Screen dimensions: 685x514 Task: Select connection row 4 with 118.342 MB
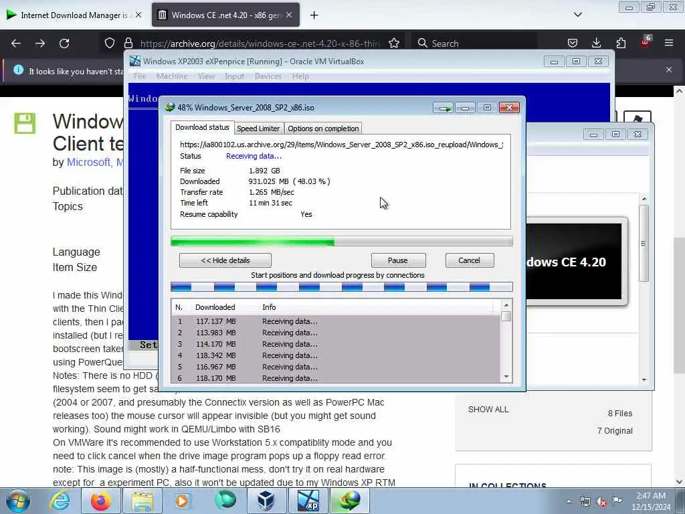click(335, 355)
